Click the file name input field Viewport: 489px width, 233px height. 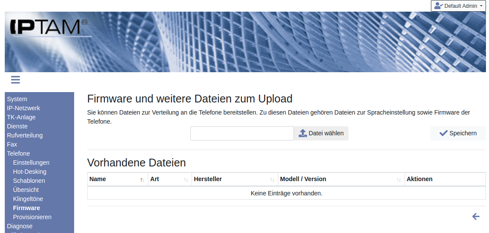coord(242,133)
